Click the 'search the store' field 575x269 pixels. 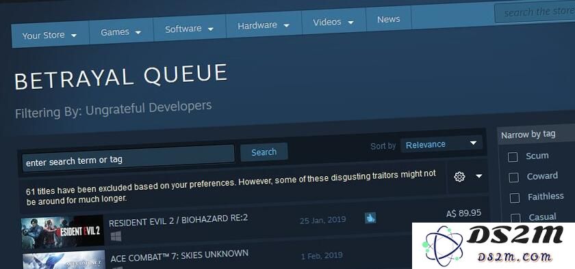coord(535,12)
